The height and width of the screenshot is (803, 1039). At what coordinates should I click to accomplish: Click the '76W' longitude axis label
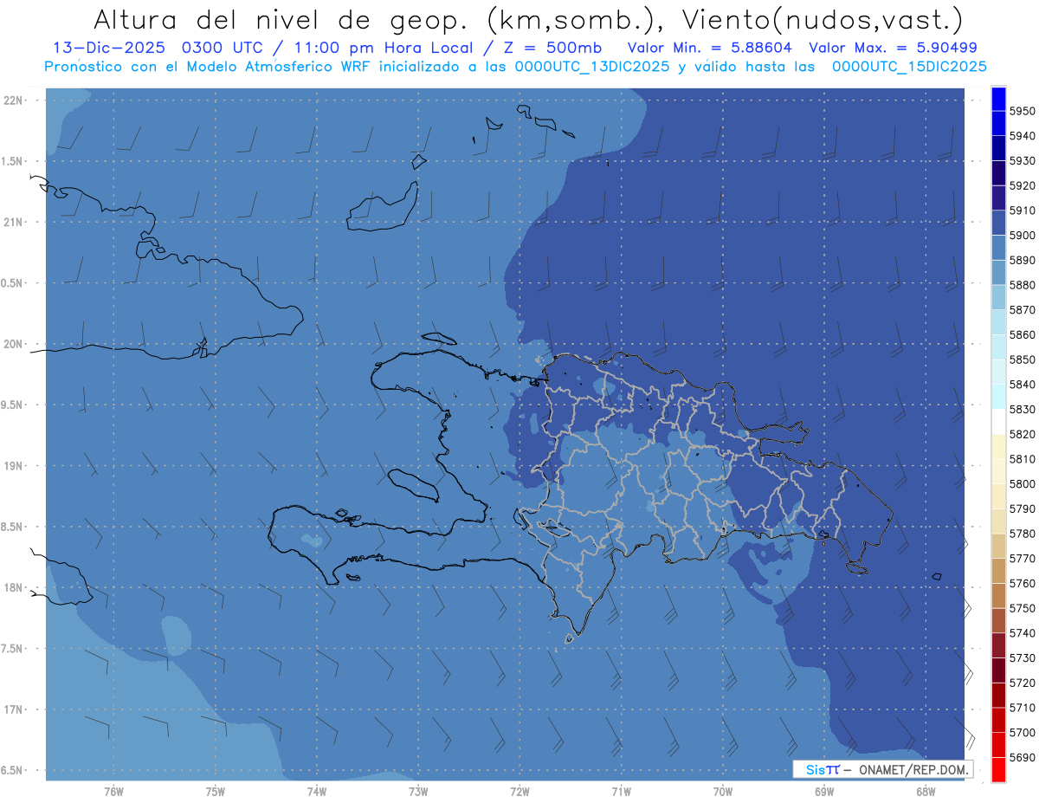(x=113, y=792)
